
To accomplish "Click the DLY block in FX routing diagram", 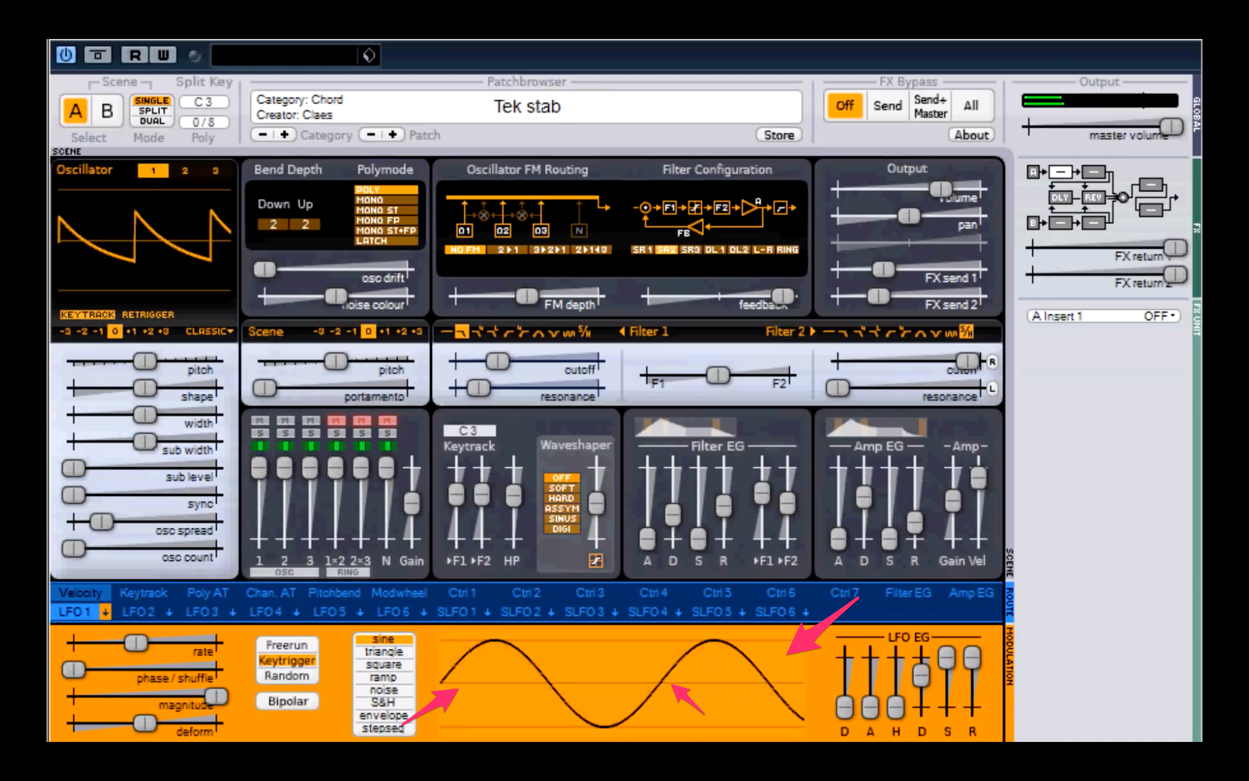I will (1059, 197).
